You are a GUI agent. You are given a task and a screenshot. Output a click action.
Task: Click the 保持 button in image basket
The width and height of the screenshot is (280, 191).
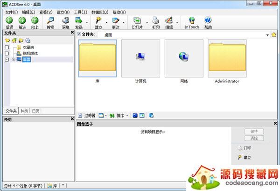point(254,132)
